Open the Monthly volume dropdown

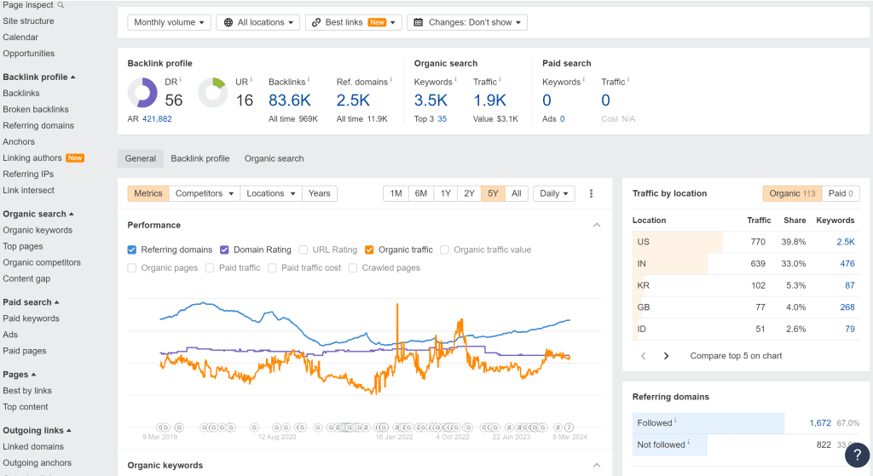(x=170, y=22)
